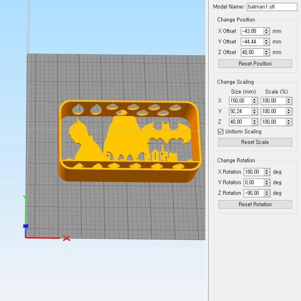The width and height of the screenshot is (301, 301).
Task: Click the Reset Scale button
Action: pos(255,142)
